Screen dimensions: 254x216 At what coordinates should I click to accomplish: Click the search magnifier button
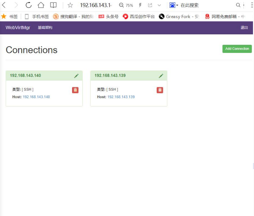pos(238,5)
